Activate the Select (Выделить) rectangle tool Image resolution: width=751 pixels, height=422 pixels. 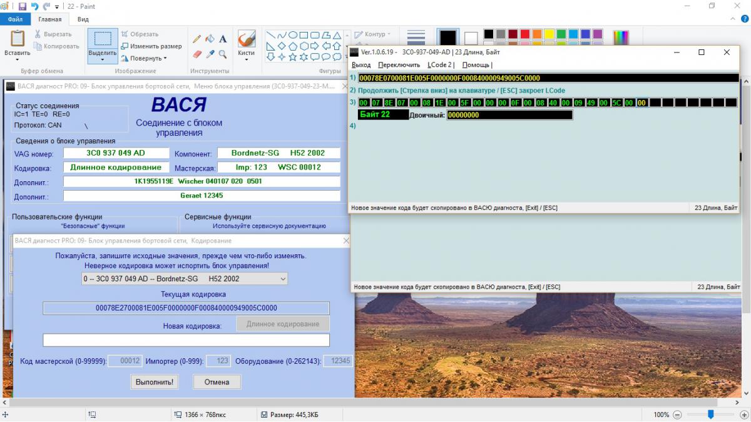coord(102,39)
